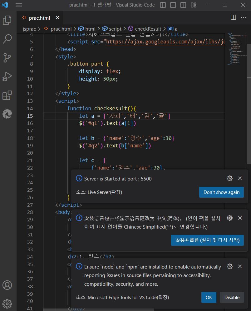Click the googleapis script src link
251x311 pixels.
(x=165, y=42)
